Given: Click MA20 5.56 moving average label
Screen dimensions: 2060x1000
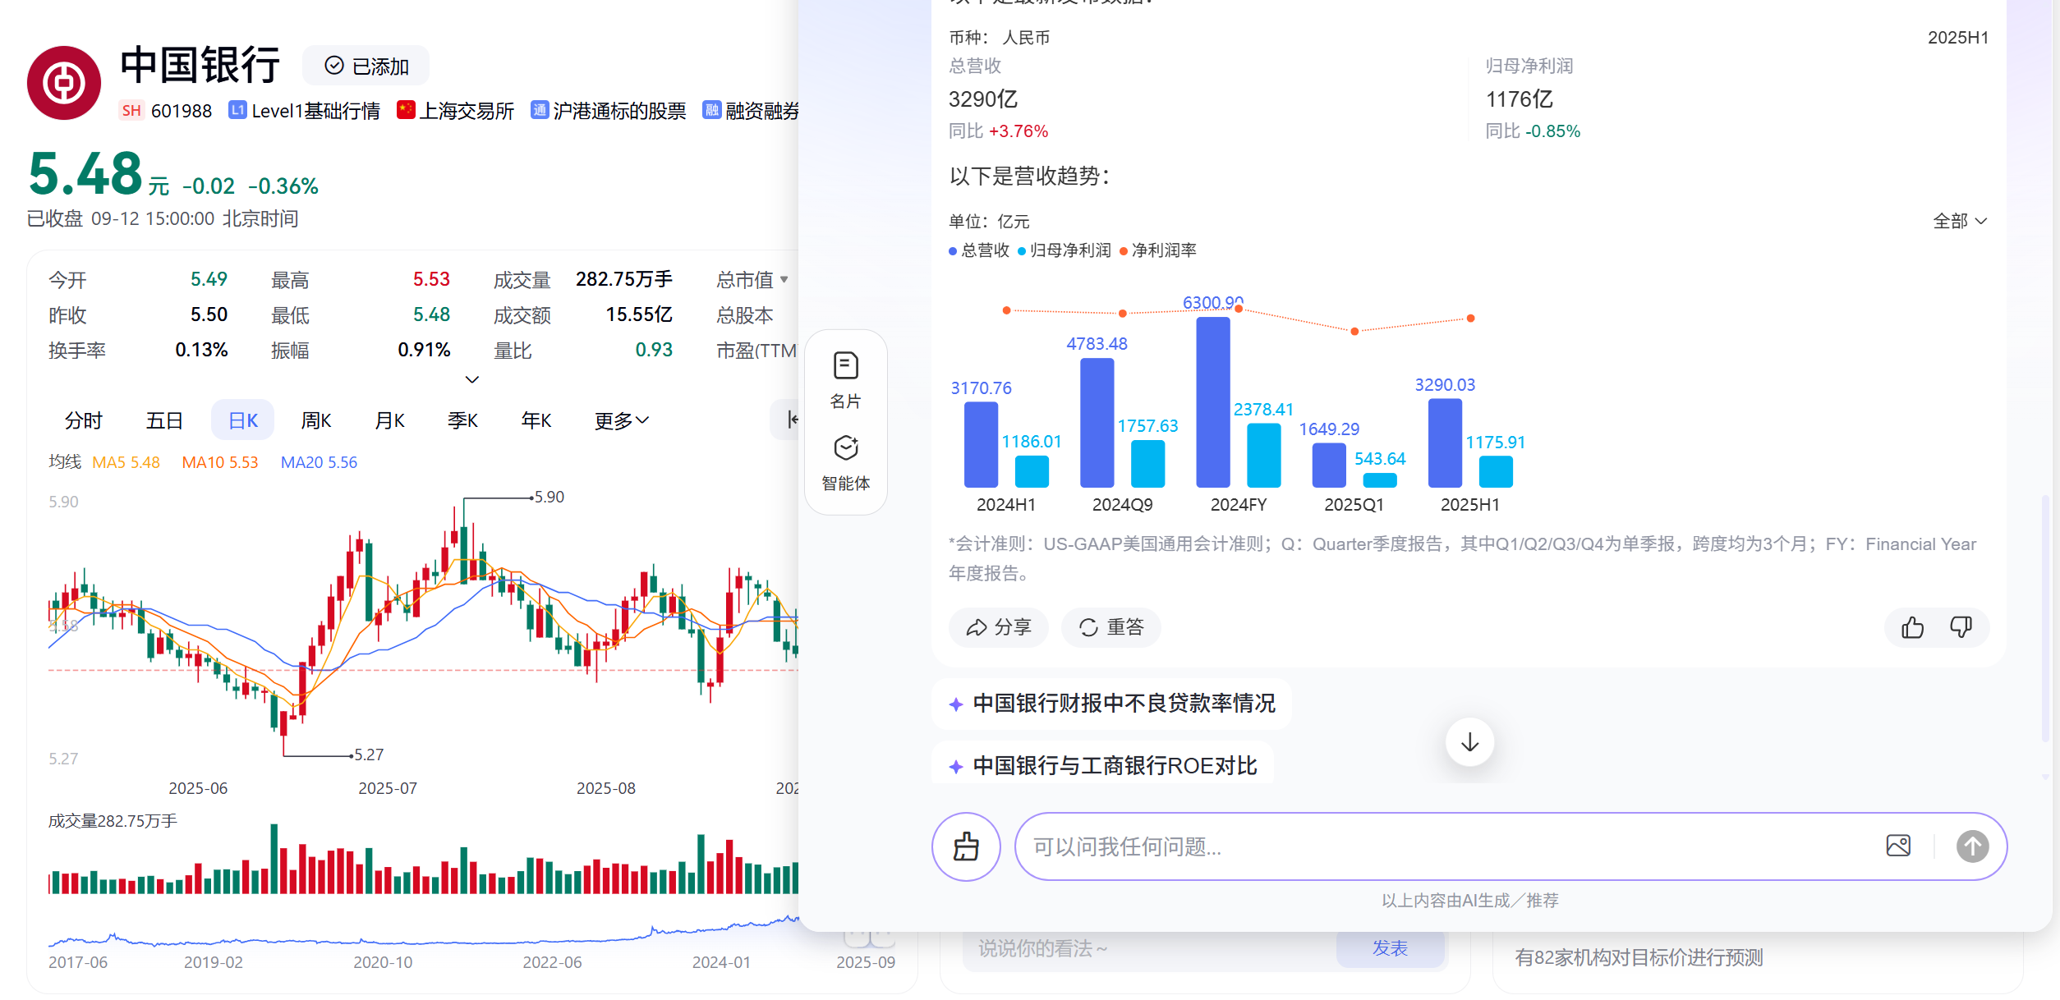Looking at the screenshot, I should [319, 462].
